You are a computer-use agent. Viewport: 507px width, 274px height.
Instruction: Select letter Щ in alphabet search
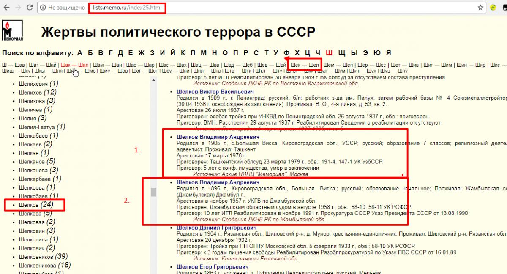tap(342, 53)
